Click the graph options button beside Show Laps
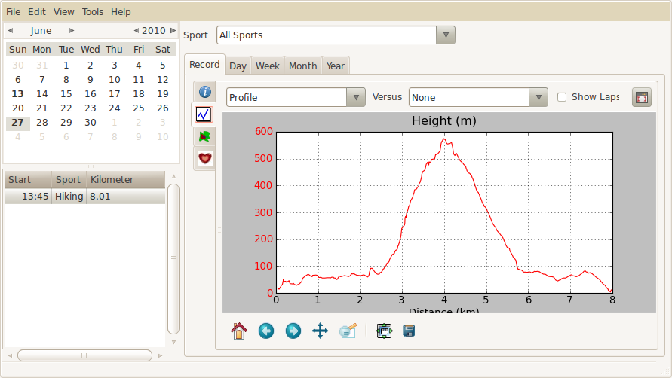The height and width of the screenshot is (378, 672). click(641, 97)
